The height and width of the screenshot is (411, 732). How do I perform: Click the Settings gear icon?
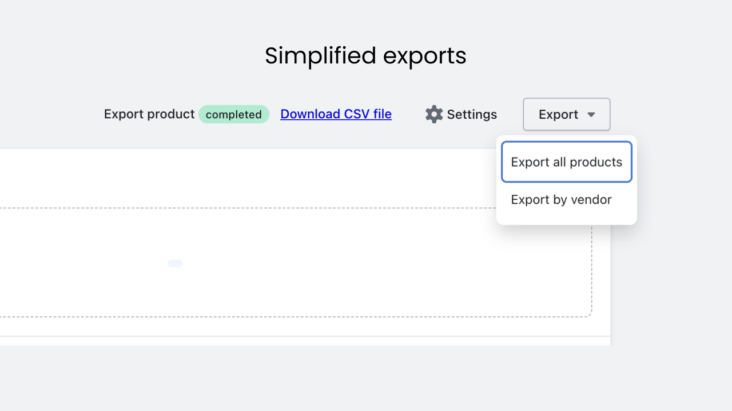click(x=434, y=114)
